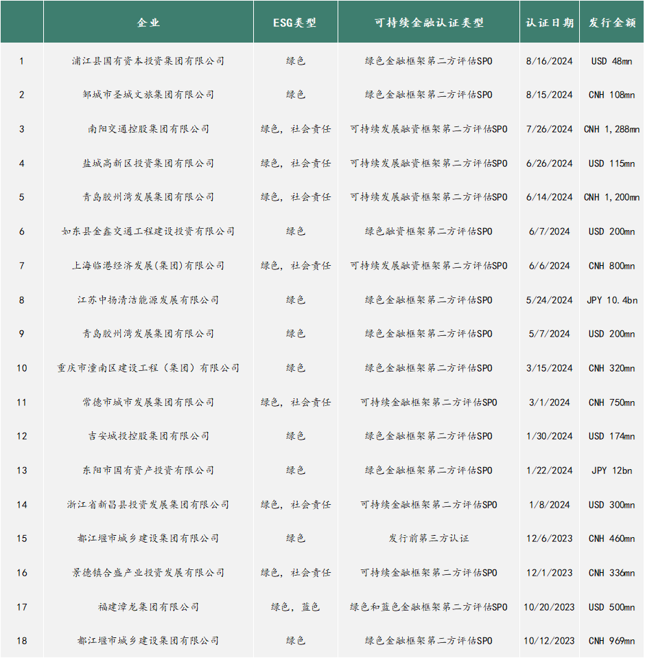Screen dimensions: 645x658
Task: Click the 邹城市圣城文旅集团有限公司 cell
Action: 148,95
